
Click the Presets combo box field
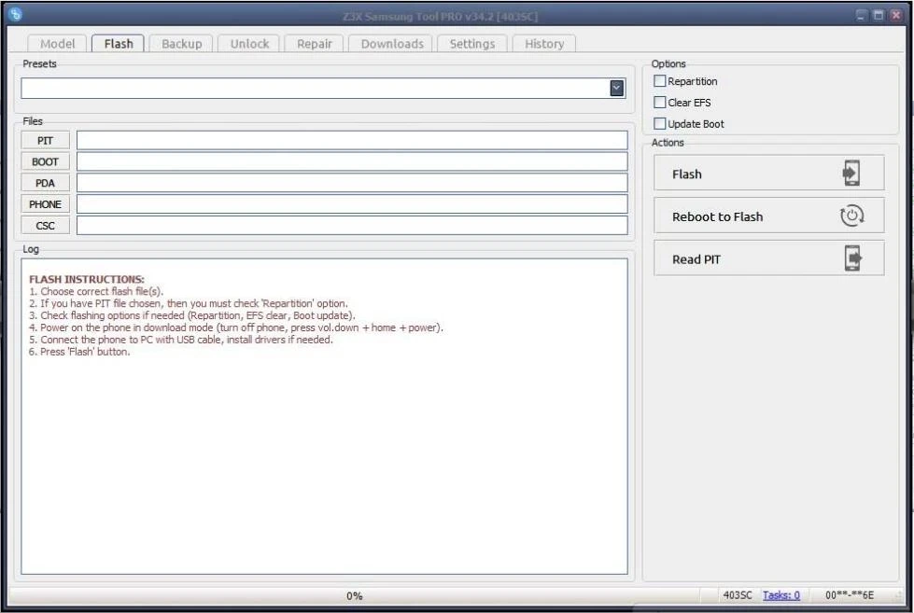point(324,88)
